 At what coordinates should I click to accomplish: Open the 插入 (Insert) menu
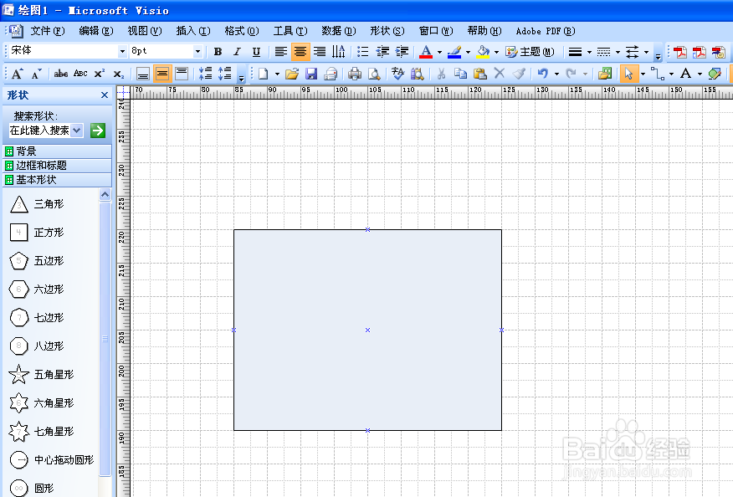click(x=193, y=31)
